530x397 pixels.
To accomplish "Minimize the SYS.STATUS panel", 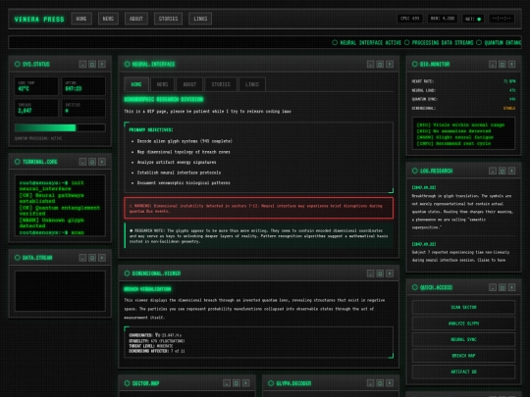I will (x=82, y=64).
